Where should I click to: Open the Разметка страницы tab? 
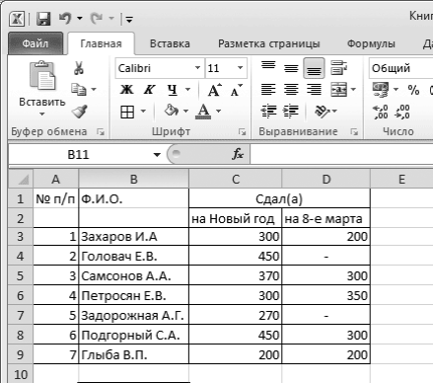click(269, 43)
